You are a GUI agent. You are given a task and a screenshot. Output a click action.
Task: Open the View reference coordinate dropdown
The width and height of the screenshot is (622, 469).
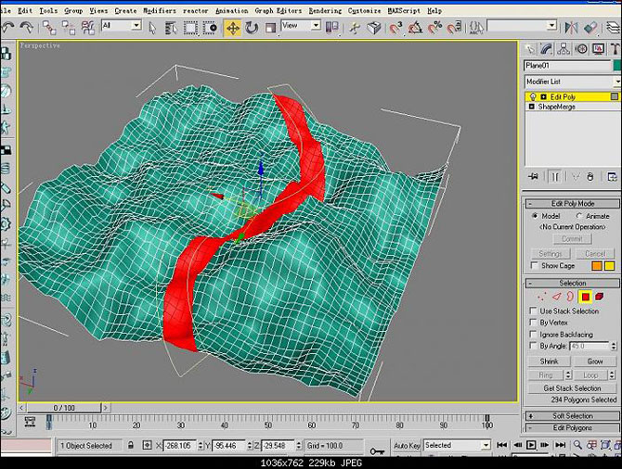(x=301, y=26)
